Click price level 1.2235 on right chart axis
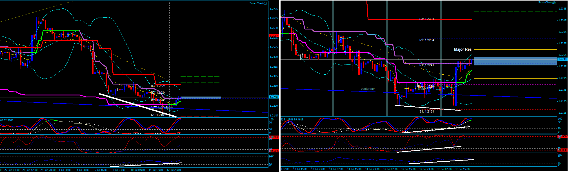 pos(563,67)
